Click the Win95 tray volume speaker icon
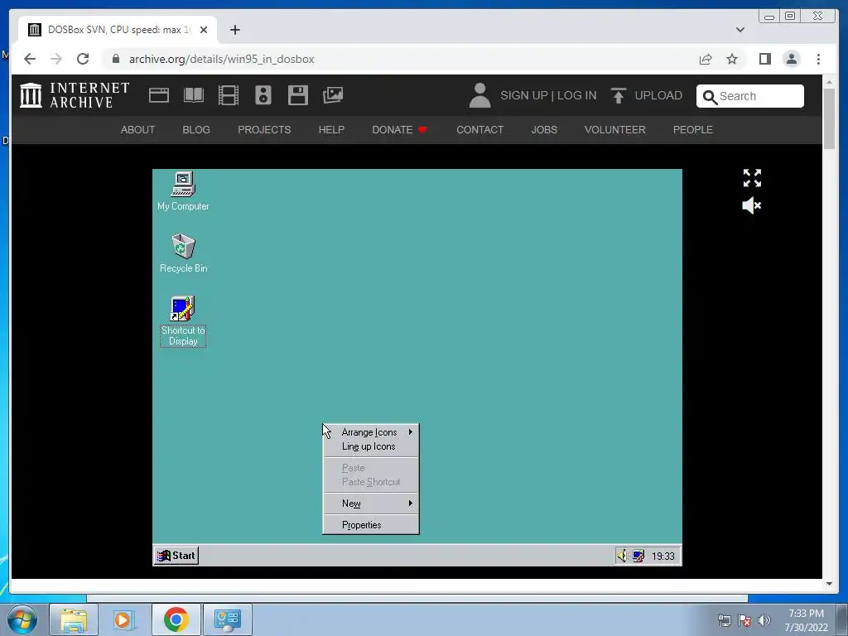The height and width of the screenshot is (636, 848). click(622, 556)
